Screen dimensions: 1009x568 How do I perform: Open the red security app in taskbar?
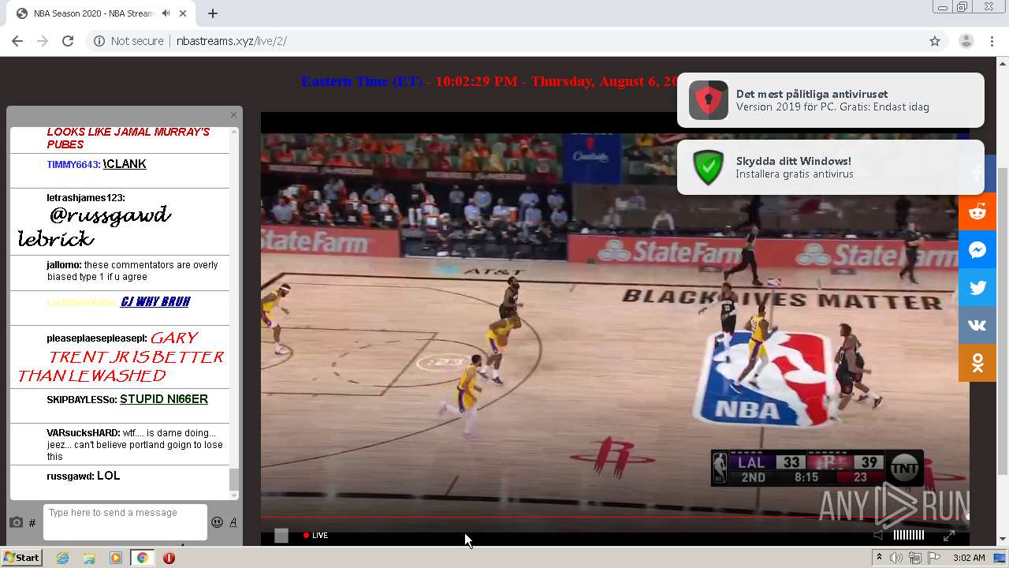pos(169,558)
